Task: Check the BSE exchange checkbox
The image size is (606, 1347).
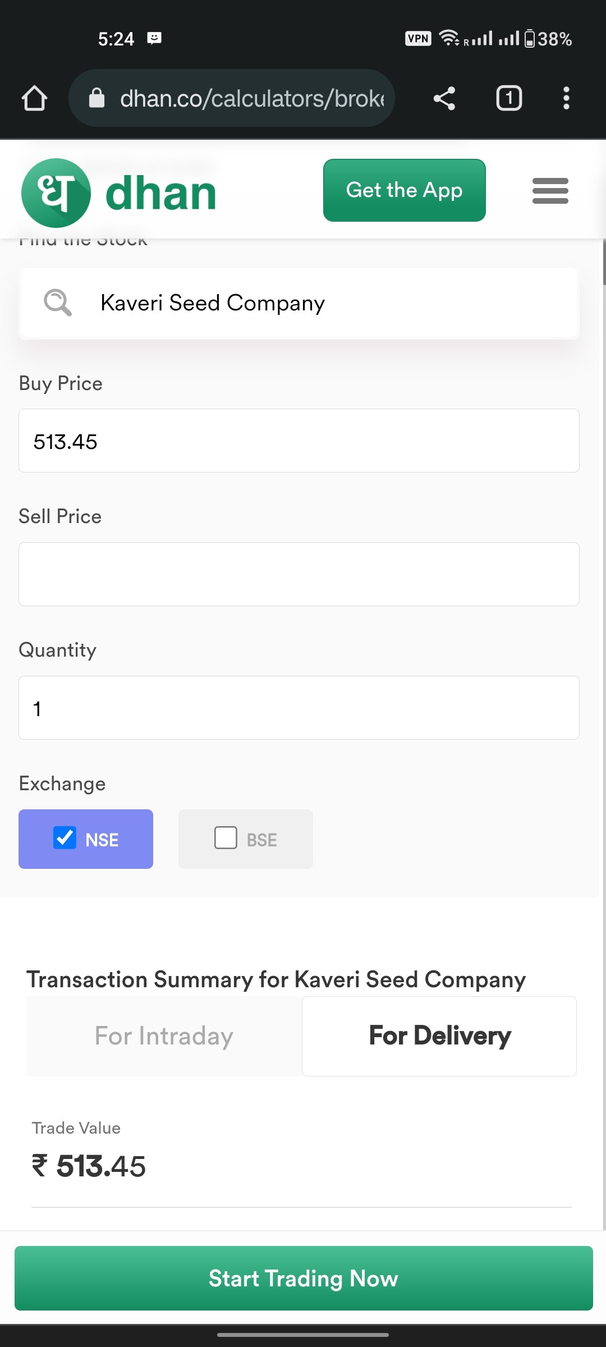Action: tap(226, 838)
